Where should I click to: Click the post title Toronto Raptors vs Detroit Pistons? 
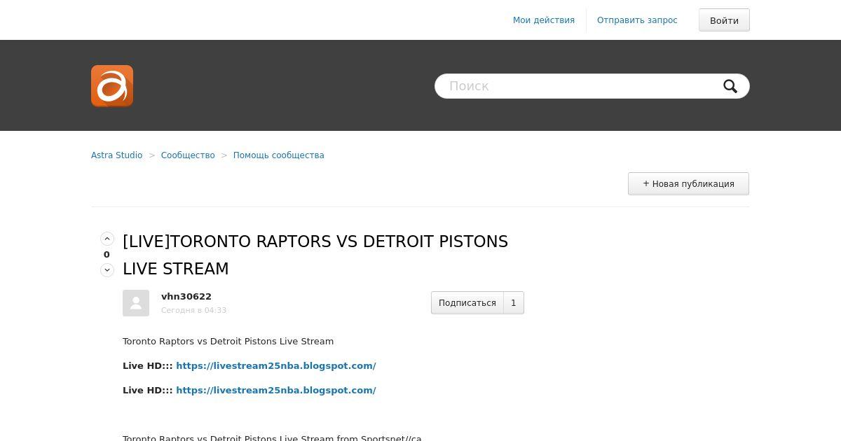coord(315,255)
